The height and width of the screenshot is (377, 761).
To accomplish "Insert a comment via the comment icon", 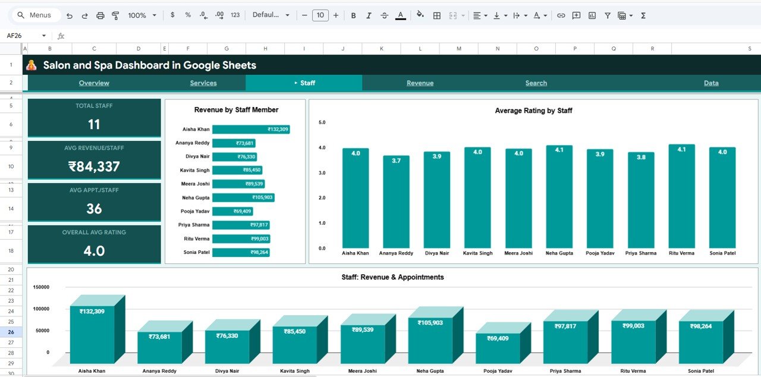I will 576,15.
